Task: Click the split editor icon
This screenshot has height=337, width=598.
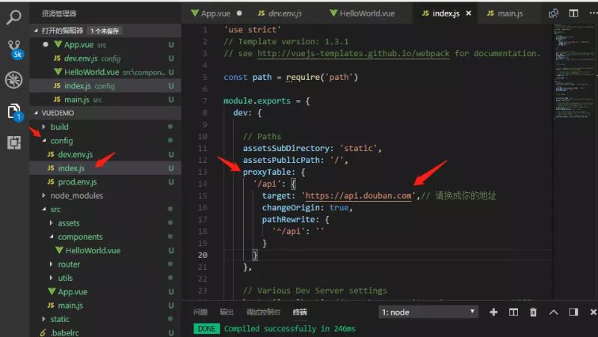Action: [573, 13]
